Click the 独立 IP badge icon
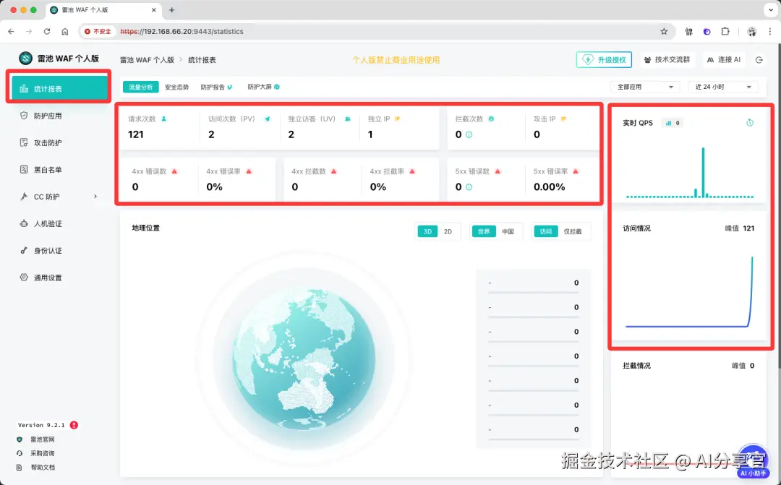The image size is (781, 485). 398,119
